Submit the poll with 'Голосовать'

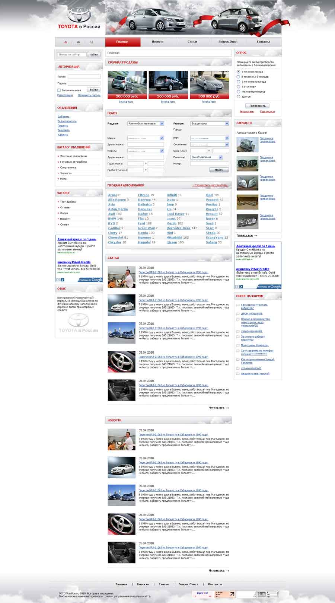tap(258, 106)
